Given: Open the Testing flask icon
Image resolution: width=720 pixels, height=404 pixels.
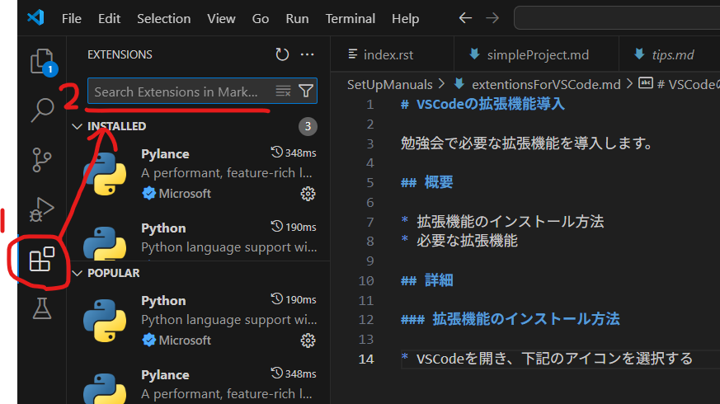Looking at the screenshot, I should point(41,309).
